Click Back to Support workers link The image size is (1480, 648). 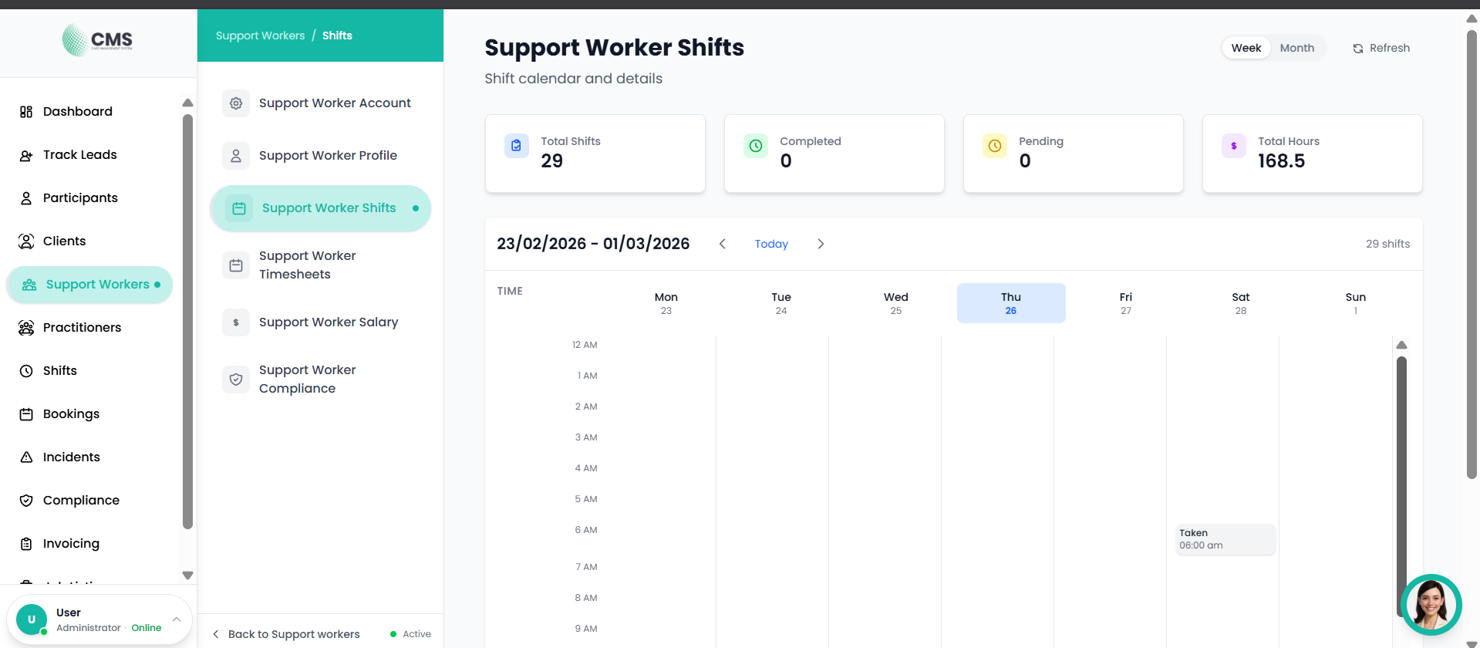pos(286,634)
